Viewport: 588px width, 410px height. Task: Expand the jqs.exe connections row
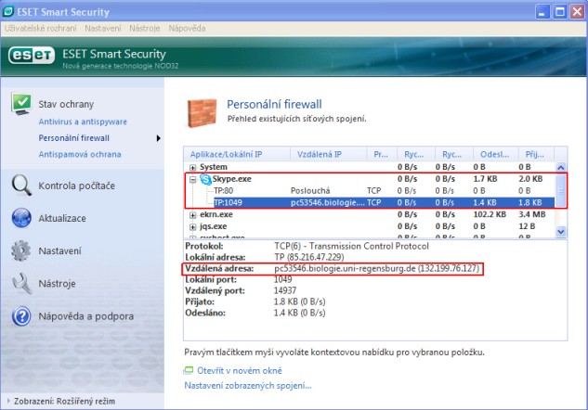pos(193,227)
